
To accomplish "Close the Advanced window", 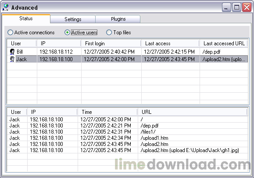I will point(247,7).
